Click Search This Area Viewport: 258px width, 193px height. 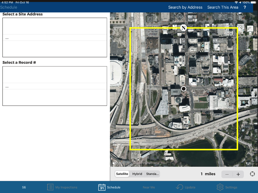(223, 7)
